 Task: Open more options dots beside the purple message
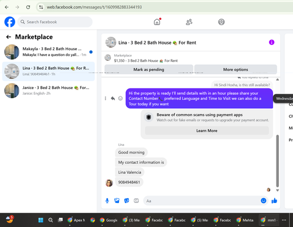[105, 98]
